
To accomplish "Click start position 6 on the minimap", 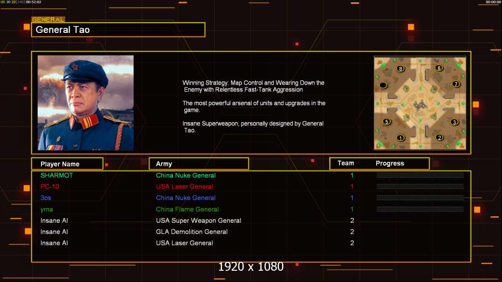I will point(439,68).
